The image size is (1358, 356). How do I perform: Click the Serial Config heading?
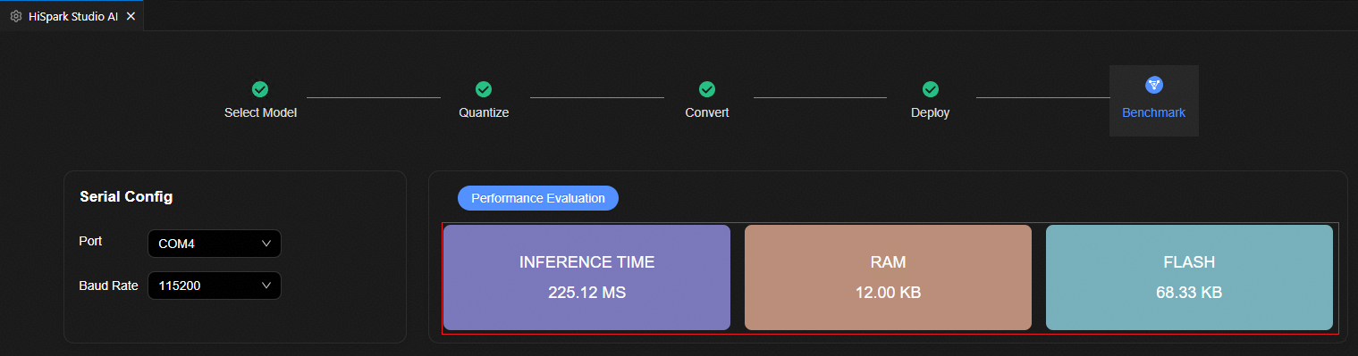point(126,196)
